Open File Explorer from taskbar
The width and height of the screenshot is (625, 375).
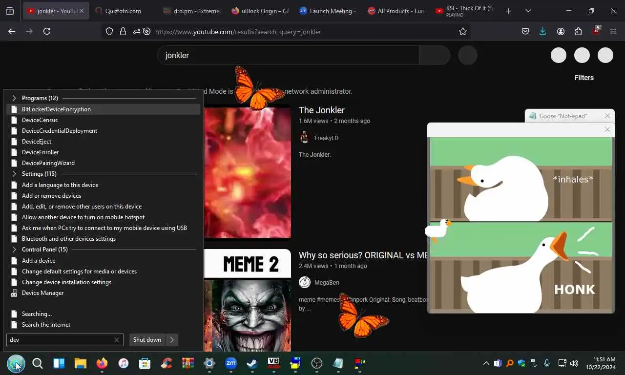(x=81, y=363)
